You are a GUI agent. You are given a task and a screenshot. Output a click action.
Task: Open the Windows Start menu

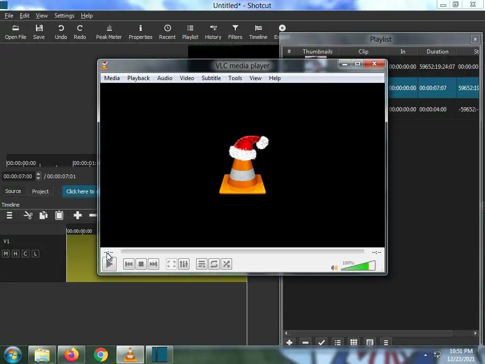13,355
